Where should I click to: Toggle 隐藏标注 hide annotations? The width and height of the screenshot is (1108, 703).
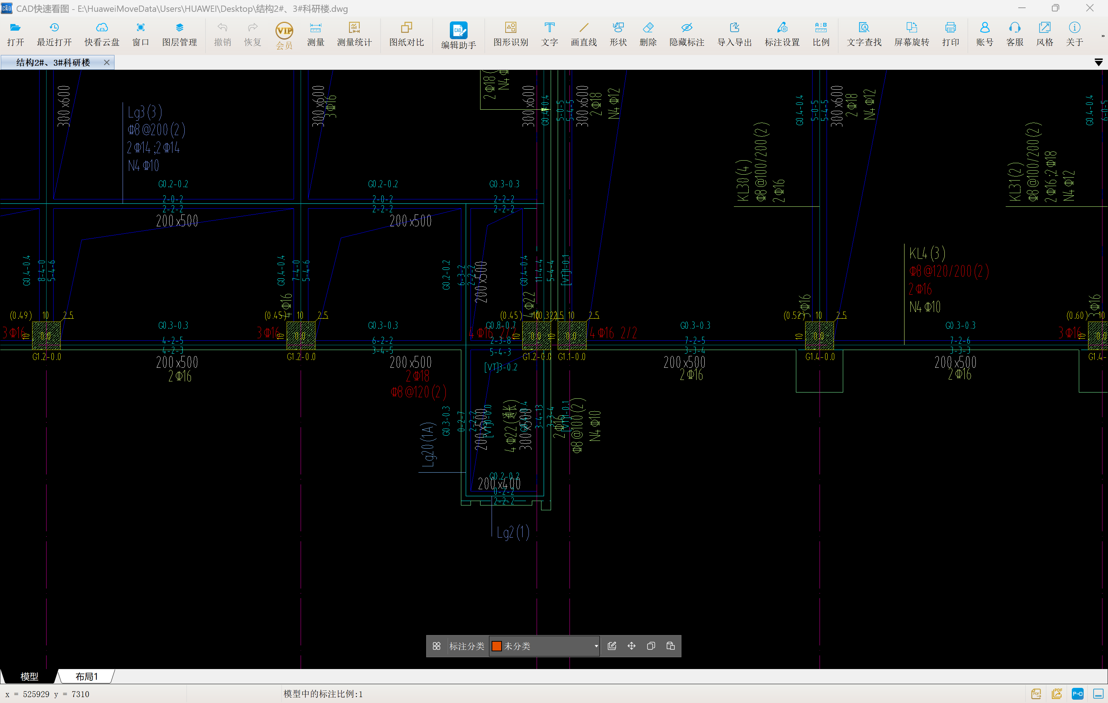coord(686,34)
